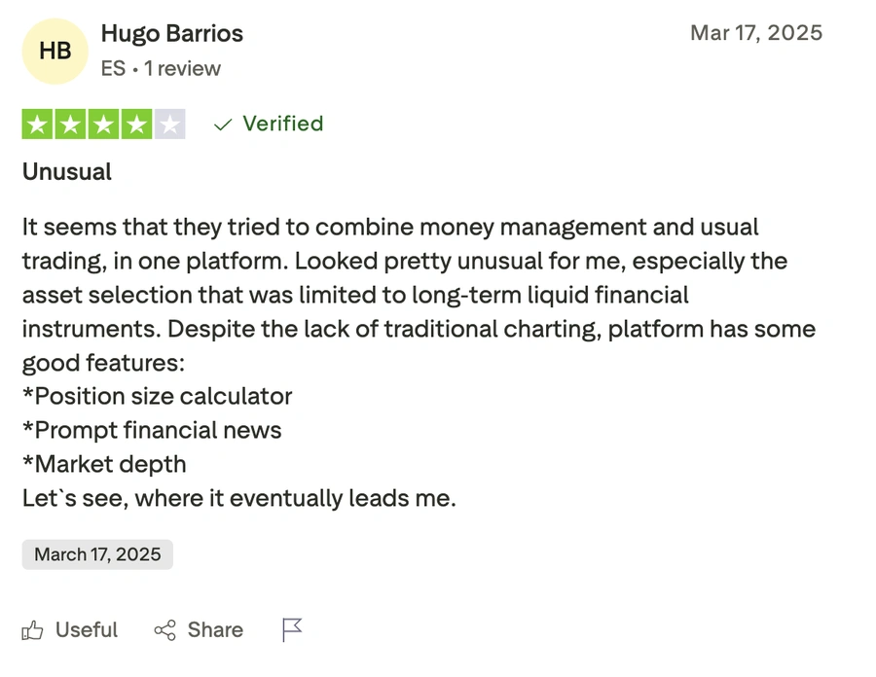Click the HB avatar circle
Screen dimensions: 876x677
click(54, 51)
